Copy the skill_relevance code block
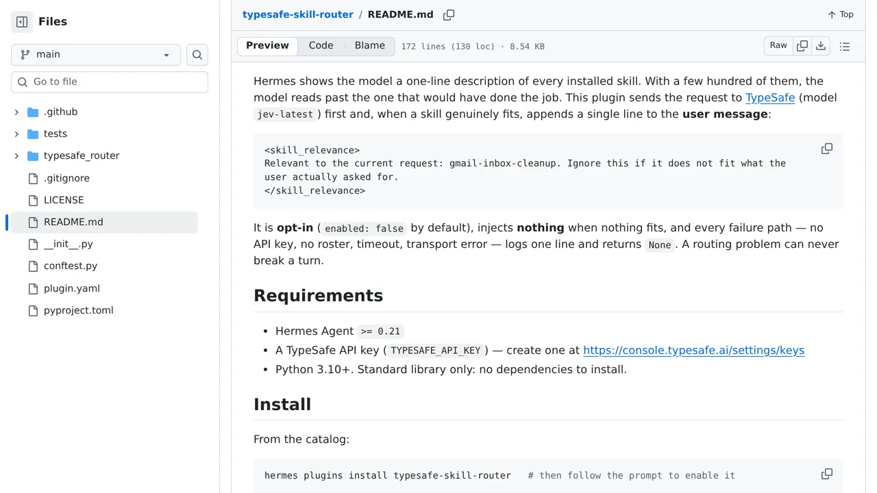This screenshot has width=877, height=493. pyautogui.click(x=827, y=149)
